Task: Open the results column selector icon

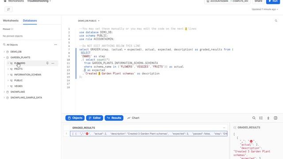Action: (x=261, y=118)
